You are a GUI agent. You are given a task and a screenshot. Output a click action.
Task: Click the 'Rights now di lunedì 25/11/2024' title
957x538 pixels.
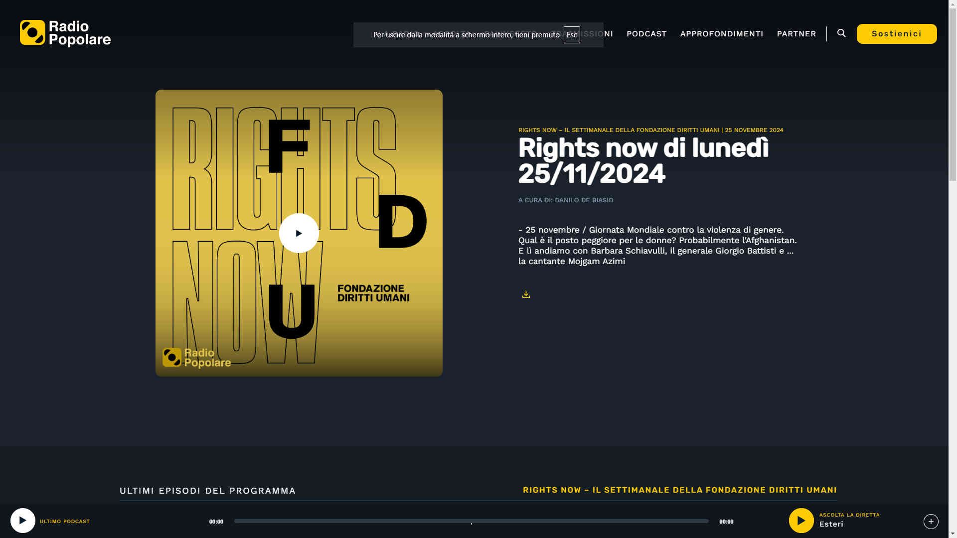643,161
